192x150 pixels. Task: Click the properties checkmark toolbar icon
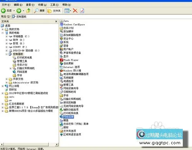82,11
